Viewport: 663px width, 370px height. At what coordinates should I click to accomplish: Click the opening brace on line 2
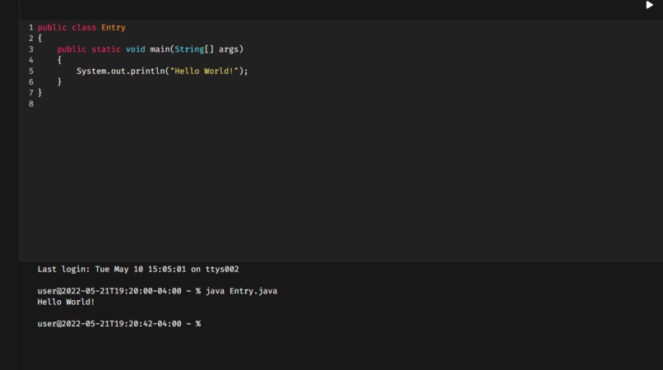pos(40,39)
